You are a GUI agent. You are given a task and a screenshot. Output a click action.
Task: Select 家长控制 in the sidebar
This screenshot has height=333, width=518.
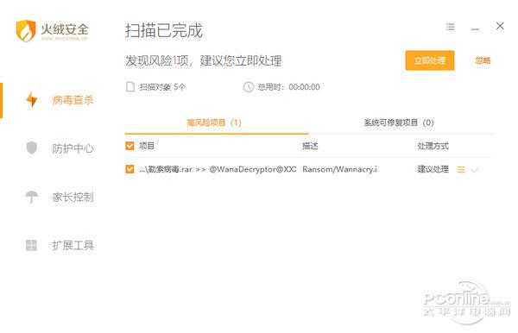(x=73, y=197)
